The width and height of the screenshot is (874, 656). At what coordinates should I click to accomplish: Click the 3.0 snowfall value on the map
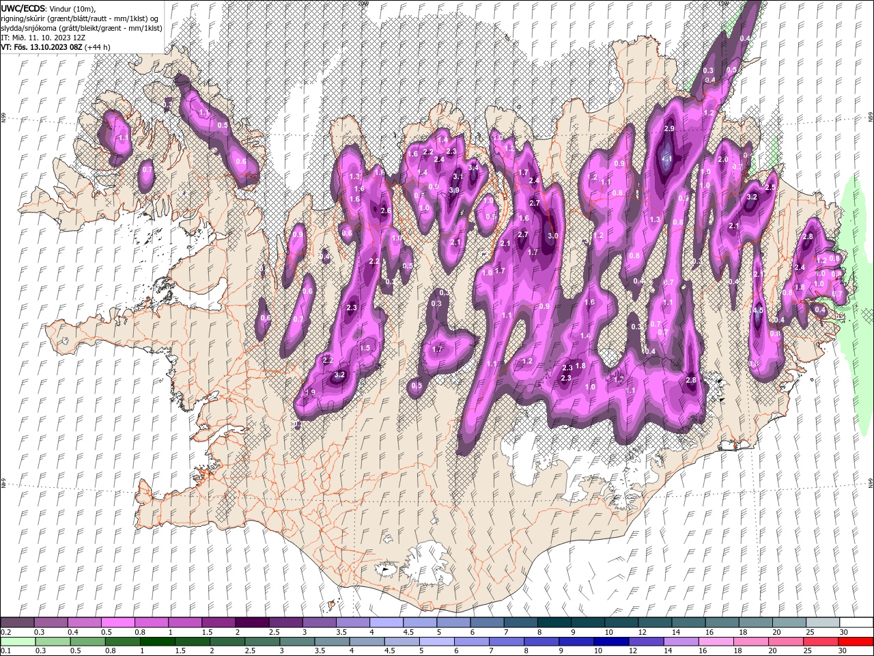click(x=553, y=236)
